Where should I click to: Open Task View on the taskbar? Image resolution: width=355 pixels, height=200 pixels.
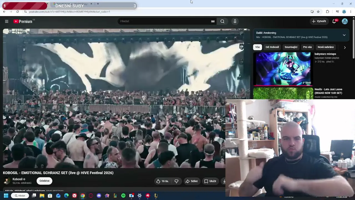34,196
